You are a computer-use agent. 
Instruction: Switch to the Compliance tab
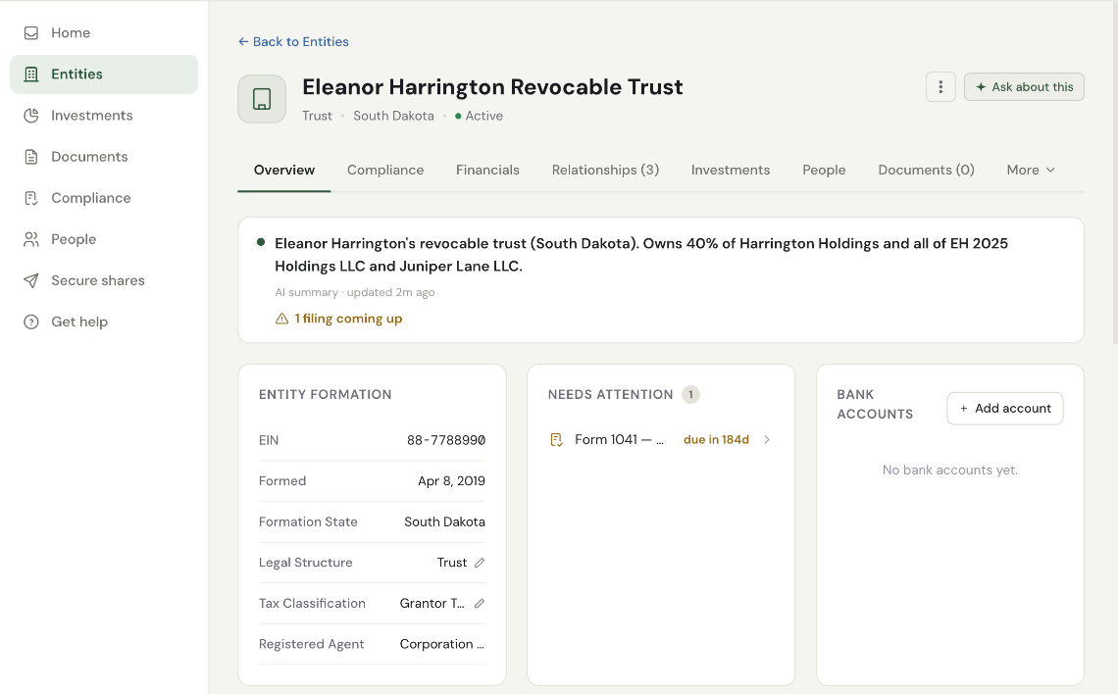[x=385, y=171]
